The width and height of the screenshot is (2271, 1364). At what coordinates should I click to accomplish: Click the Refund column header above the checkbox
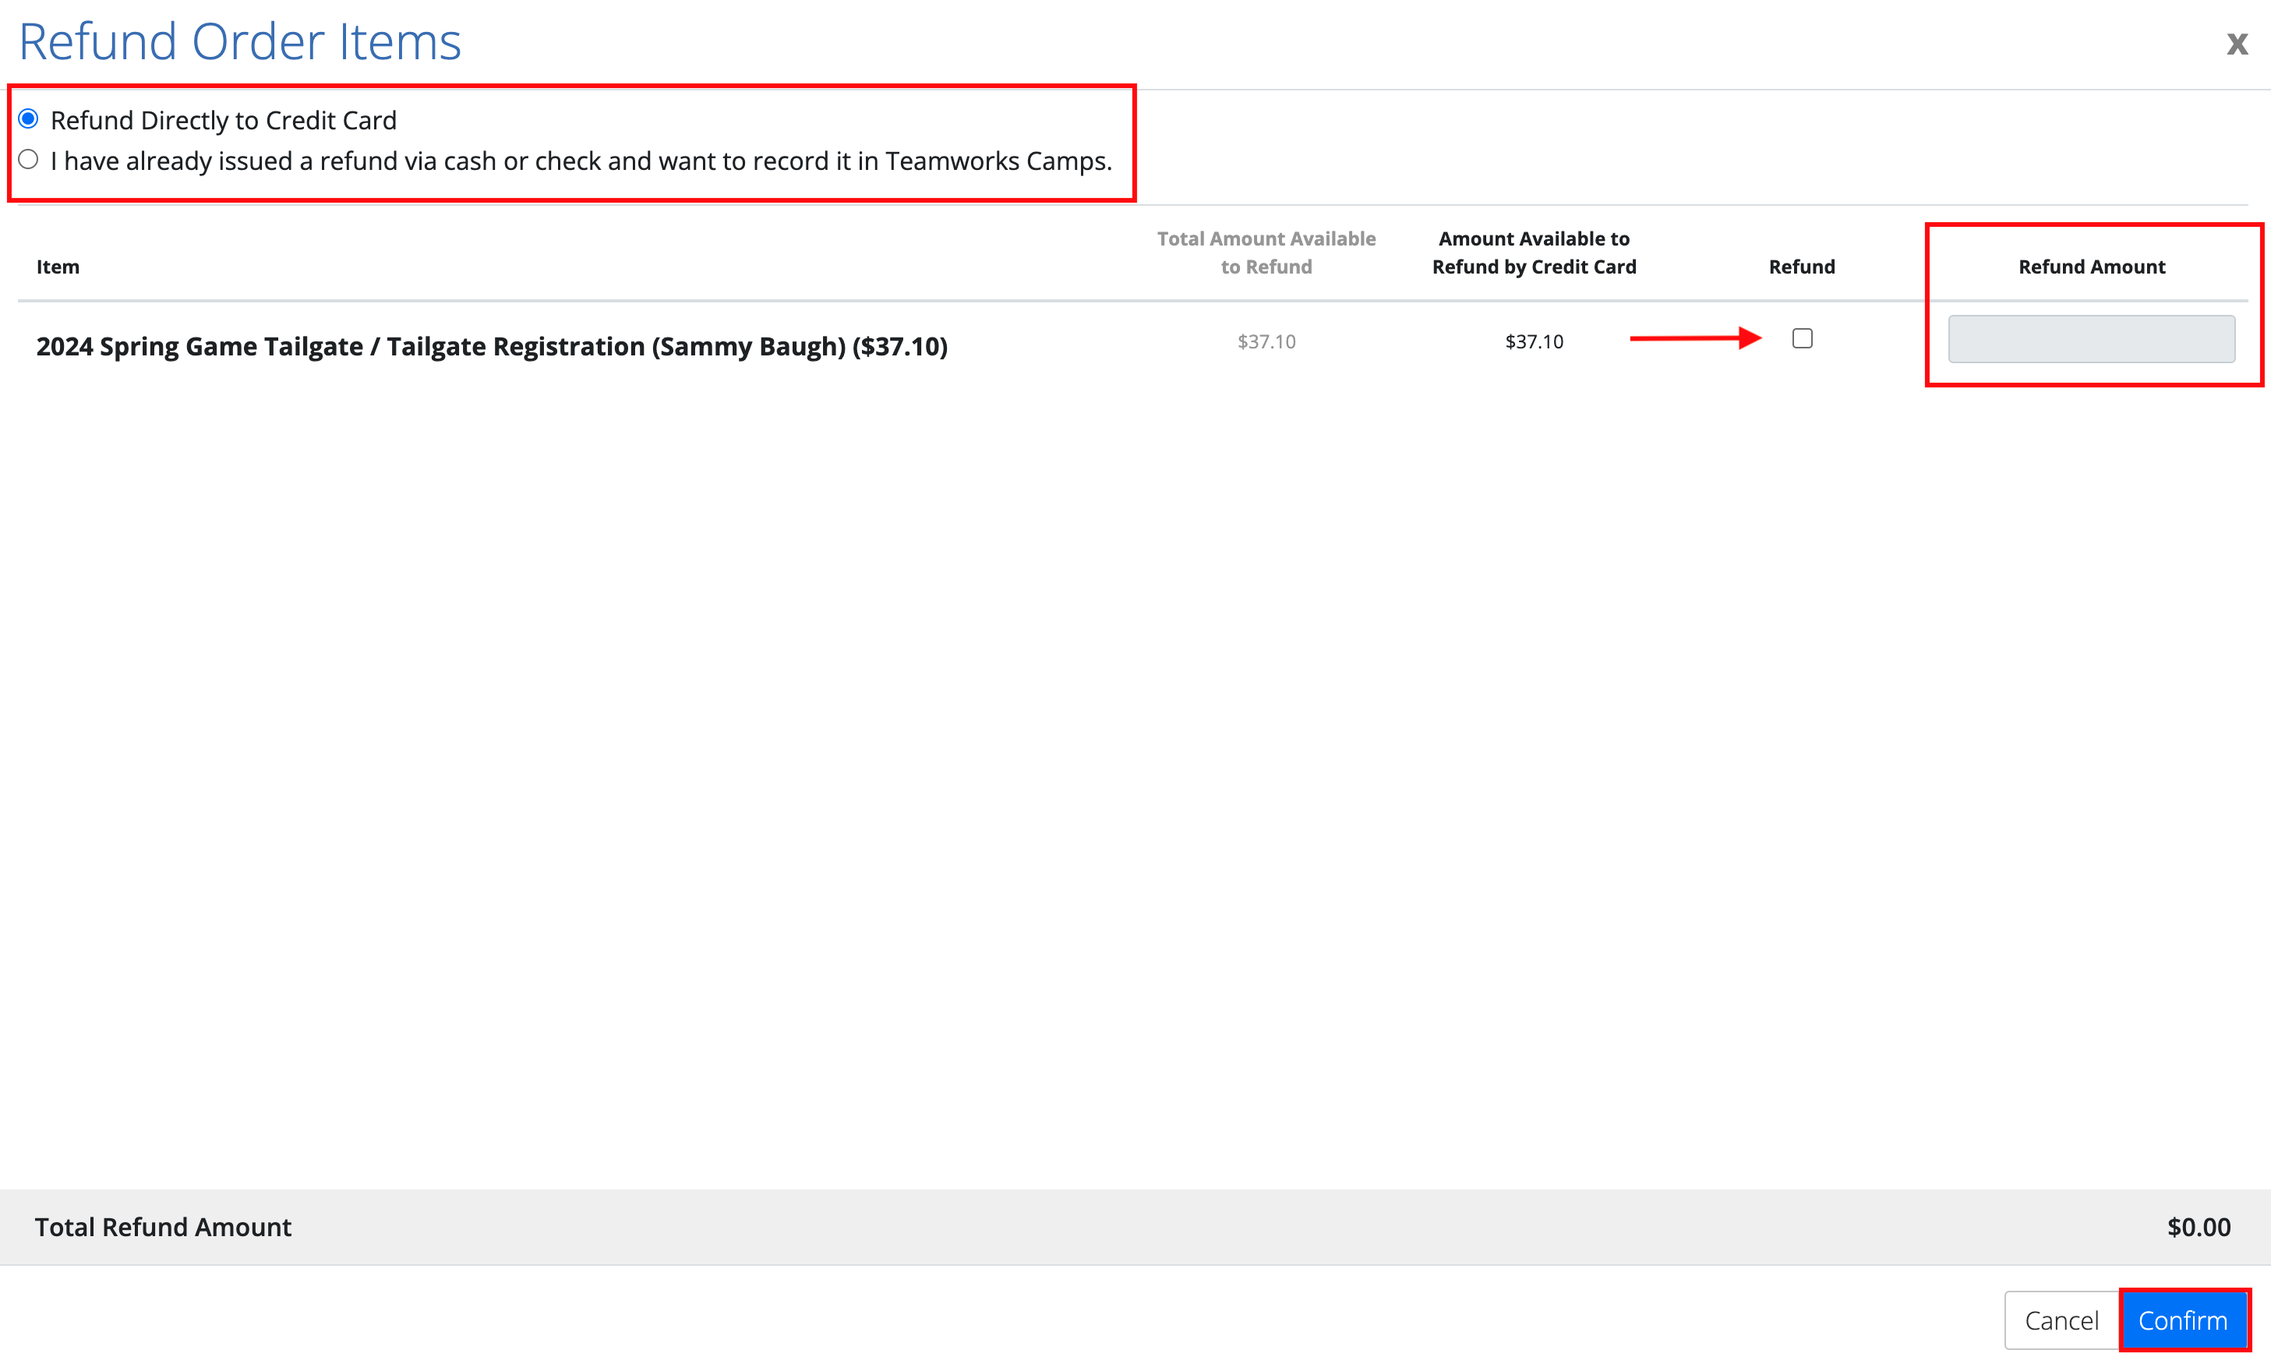[1801, 267]
